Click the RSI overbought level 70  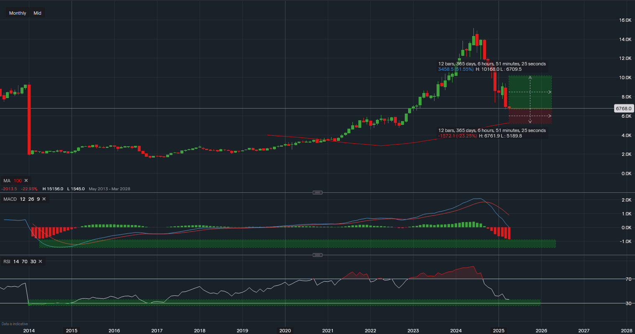click(x=24, y=261)
